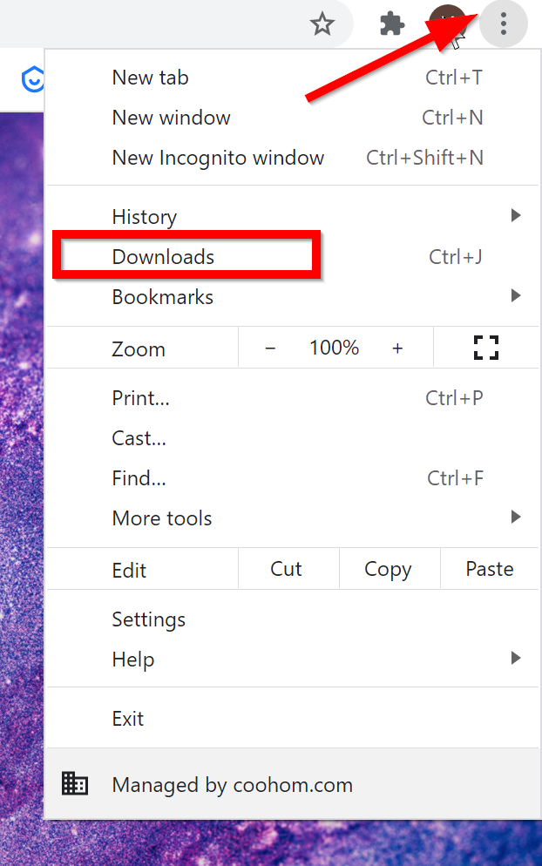Click the zoom in plus button
The width and height of the screenshot is (542, 866).
click(397, 348)
